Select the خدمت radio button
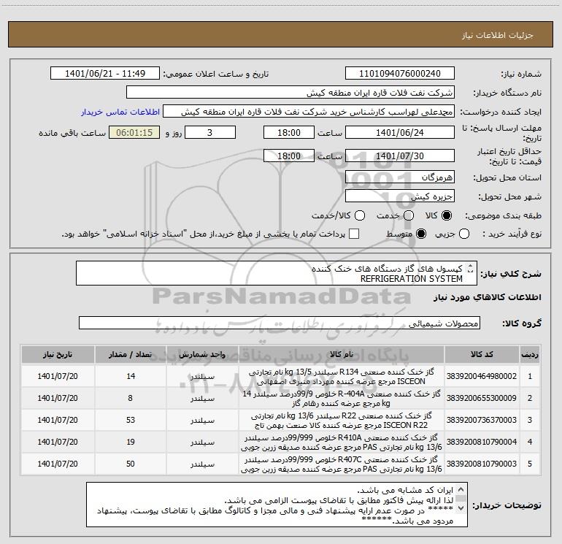 [409, 215]
